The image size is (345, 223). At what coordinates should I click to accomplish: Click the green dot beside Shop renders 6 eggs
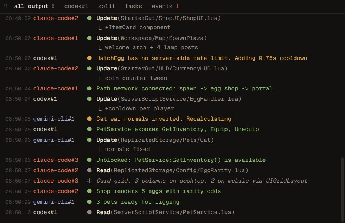coord(89,191)
